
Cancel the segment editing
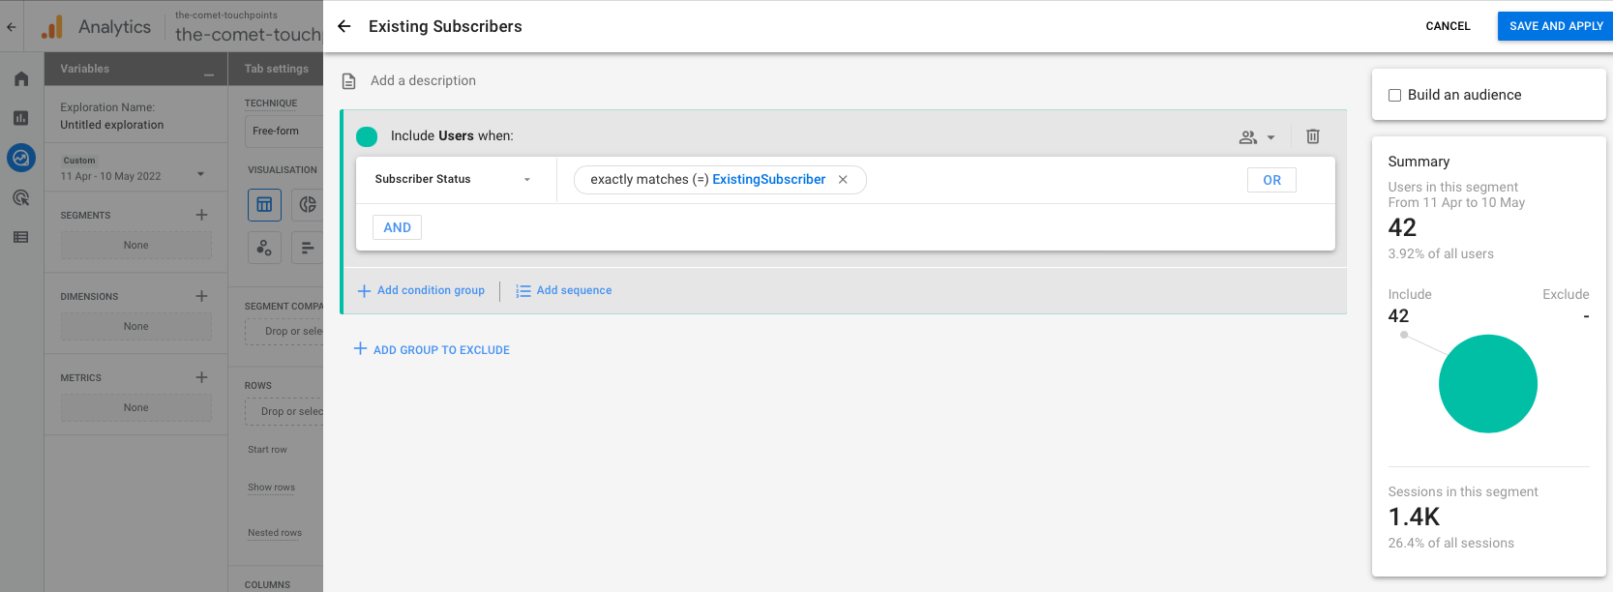click(x=1448, y=26)
